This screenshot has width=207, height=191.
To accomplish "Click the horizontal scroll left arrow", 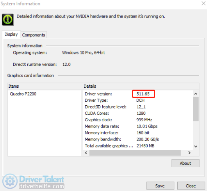I will (86, 153).
